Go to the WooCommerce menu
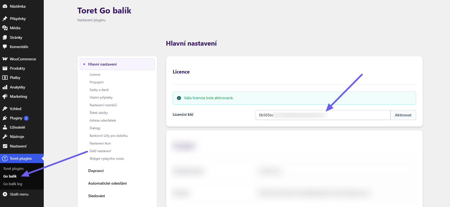The height and width of the screenshot is (207, 450). click(22, 59)
